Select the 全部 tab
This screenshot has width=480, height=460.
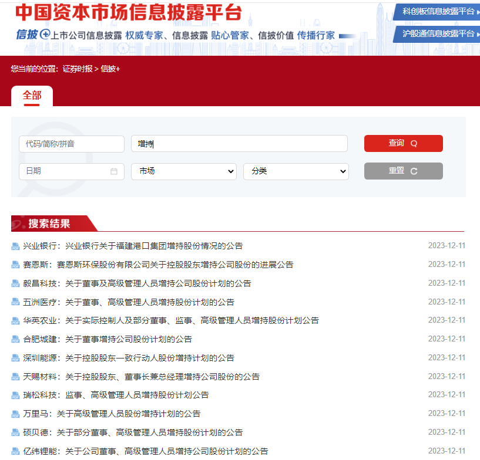coord(32,96)
